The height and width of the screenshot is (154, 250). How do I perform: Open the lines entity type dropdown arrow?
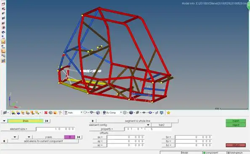[x=4, y=121]
